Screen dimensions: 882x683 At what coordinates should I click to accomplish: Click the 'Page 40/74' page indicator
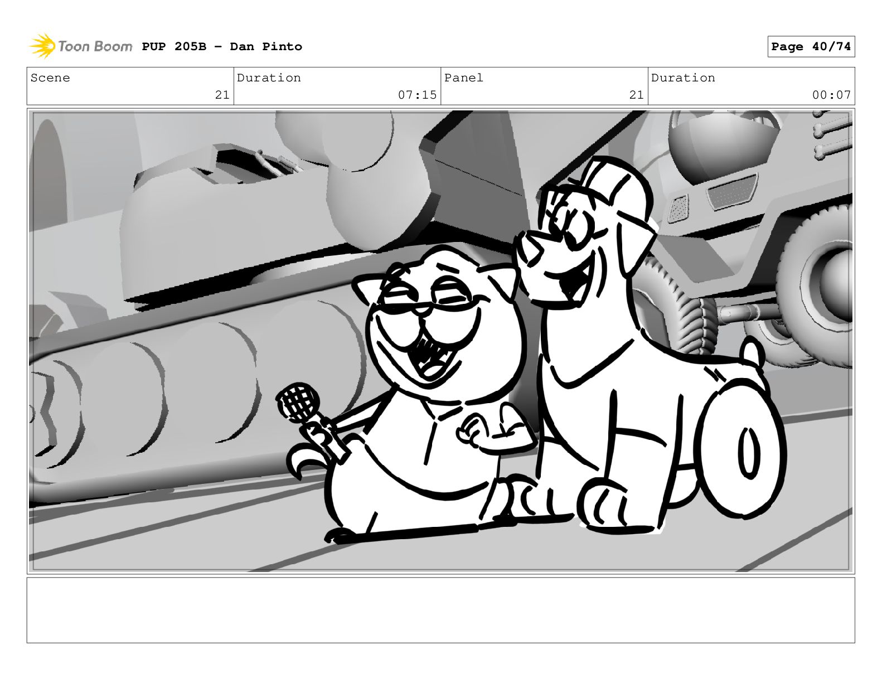tap(811, 47)
